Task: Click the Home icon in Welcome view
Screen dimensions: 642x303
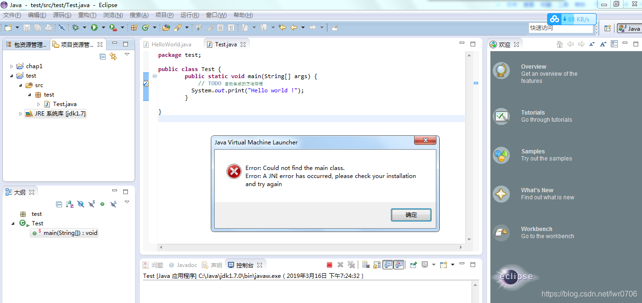Action: (560, 44)
